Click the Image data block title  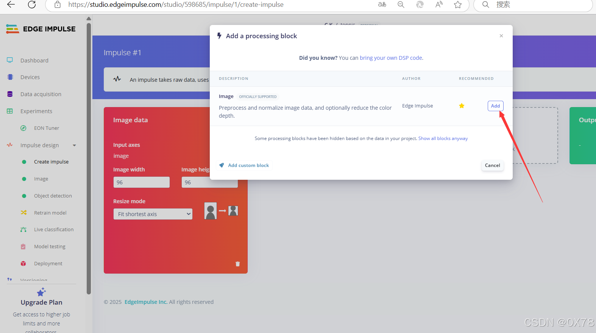pos(131,120)
